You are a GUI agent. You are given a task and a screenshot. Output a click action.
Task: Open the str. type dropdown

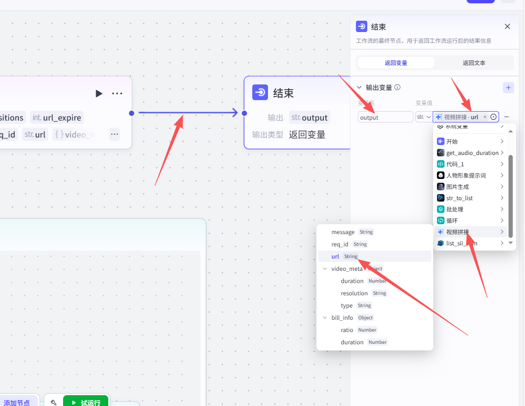point(424,117)
